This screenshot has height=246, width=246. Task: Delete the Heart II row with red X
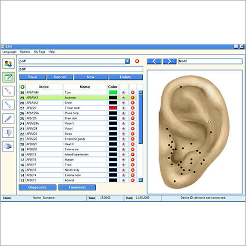click(133, 144)
